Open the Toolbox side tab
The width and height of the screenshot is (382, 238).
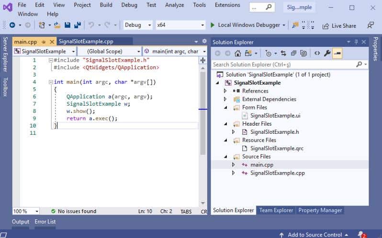tap(5, 87)
